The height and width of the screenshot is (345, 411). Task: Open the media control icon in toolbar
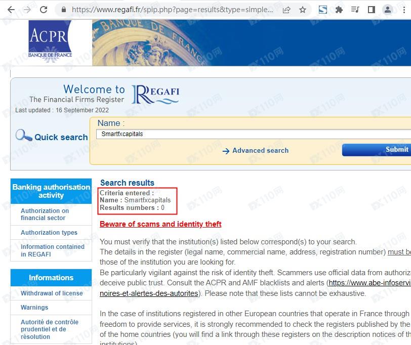click(355, 10)
